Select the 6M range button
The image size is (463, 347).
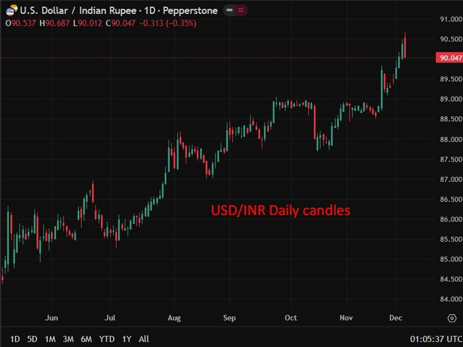click(86, 339)
